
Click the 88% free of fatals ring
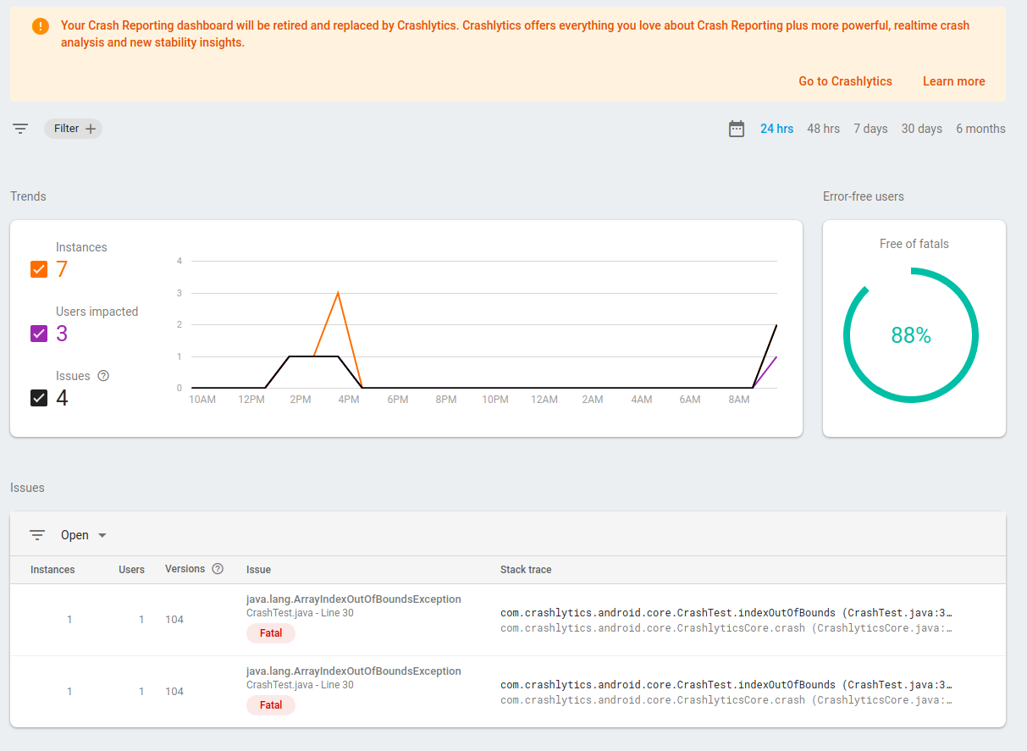coord(911,335)
